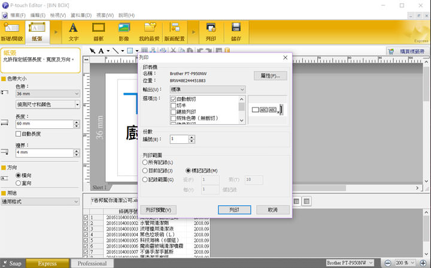Viewport: 431px width, 268px height.
Task: Select the 直向 (Portrait) orientation radio
Action: pos(19,183)
